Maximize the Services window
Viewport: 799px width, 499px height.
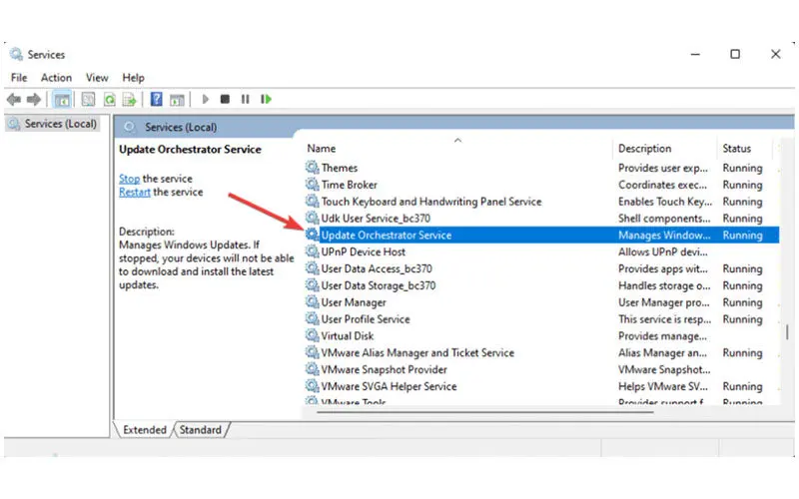[735, 54]
